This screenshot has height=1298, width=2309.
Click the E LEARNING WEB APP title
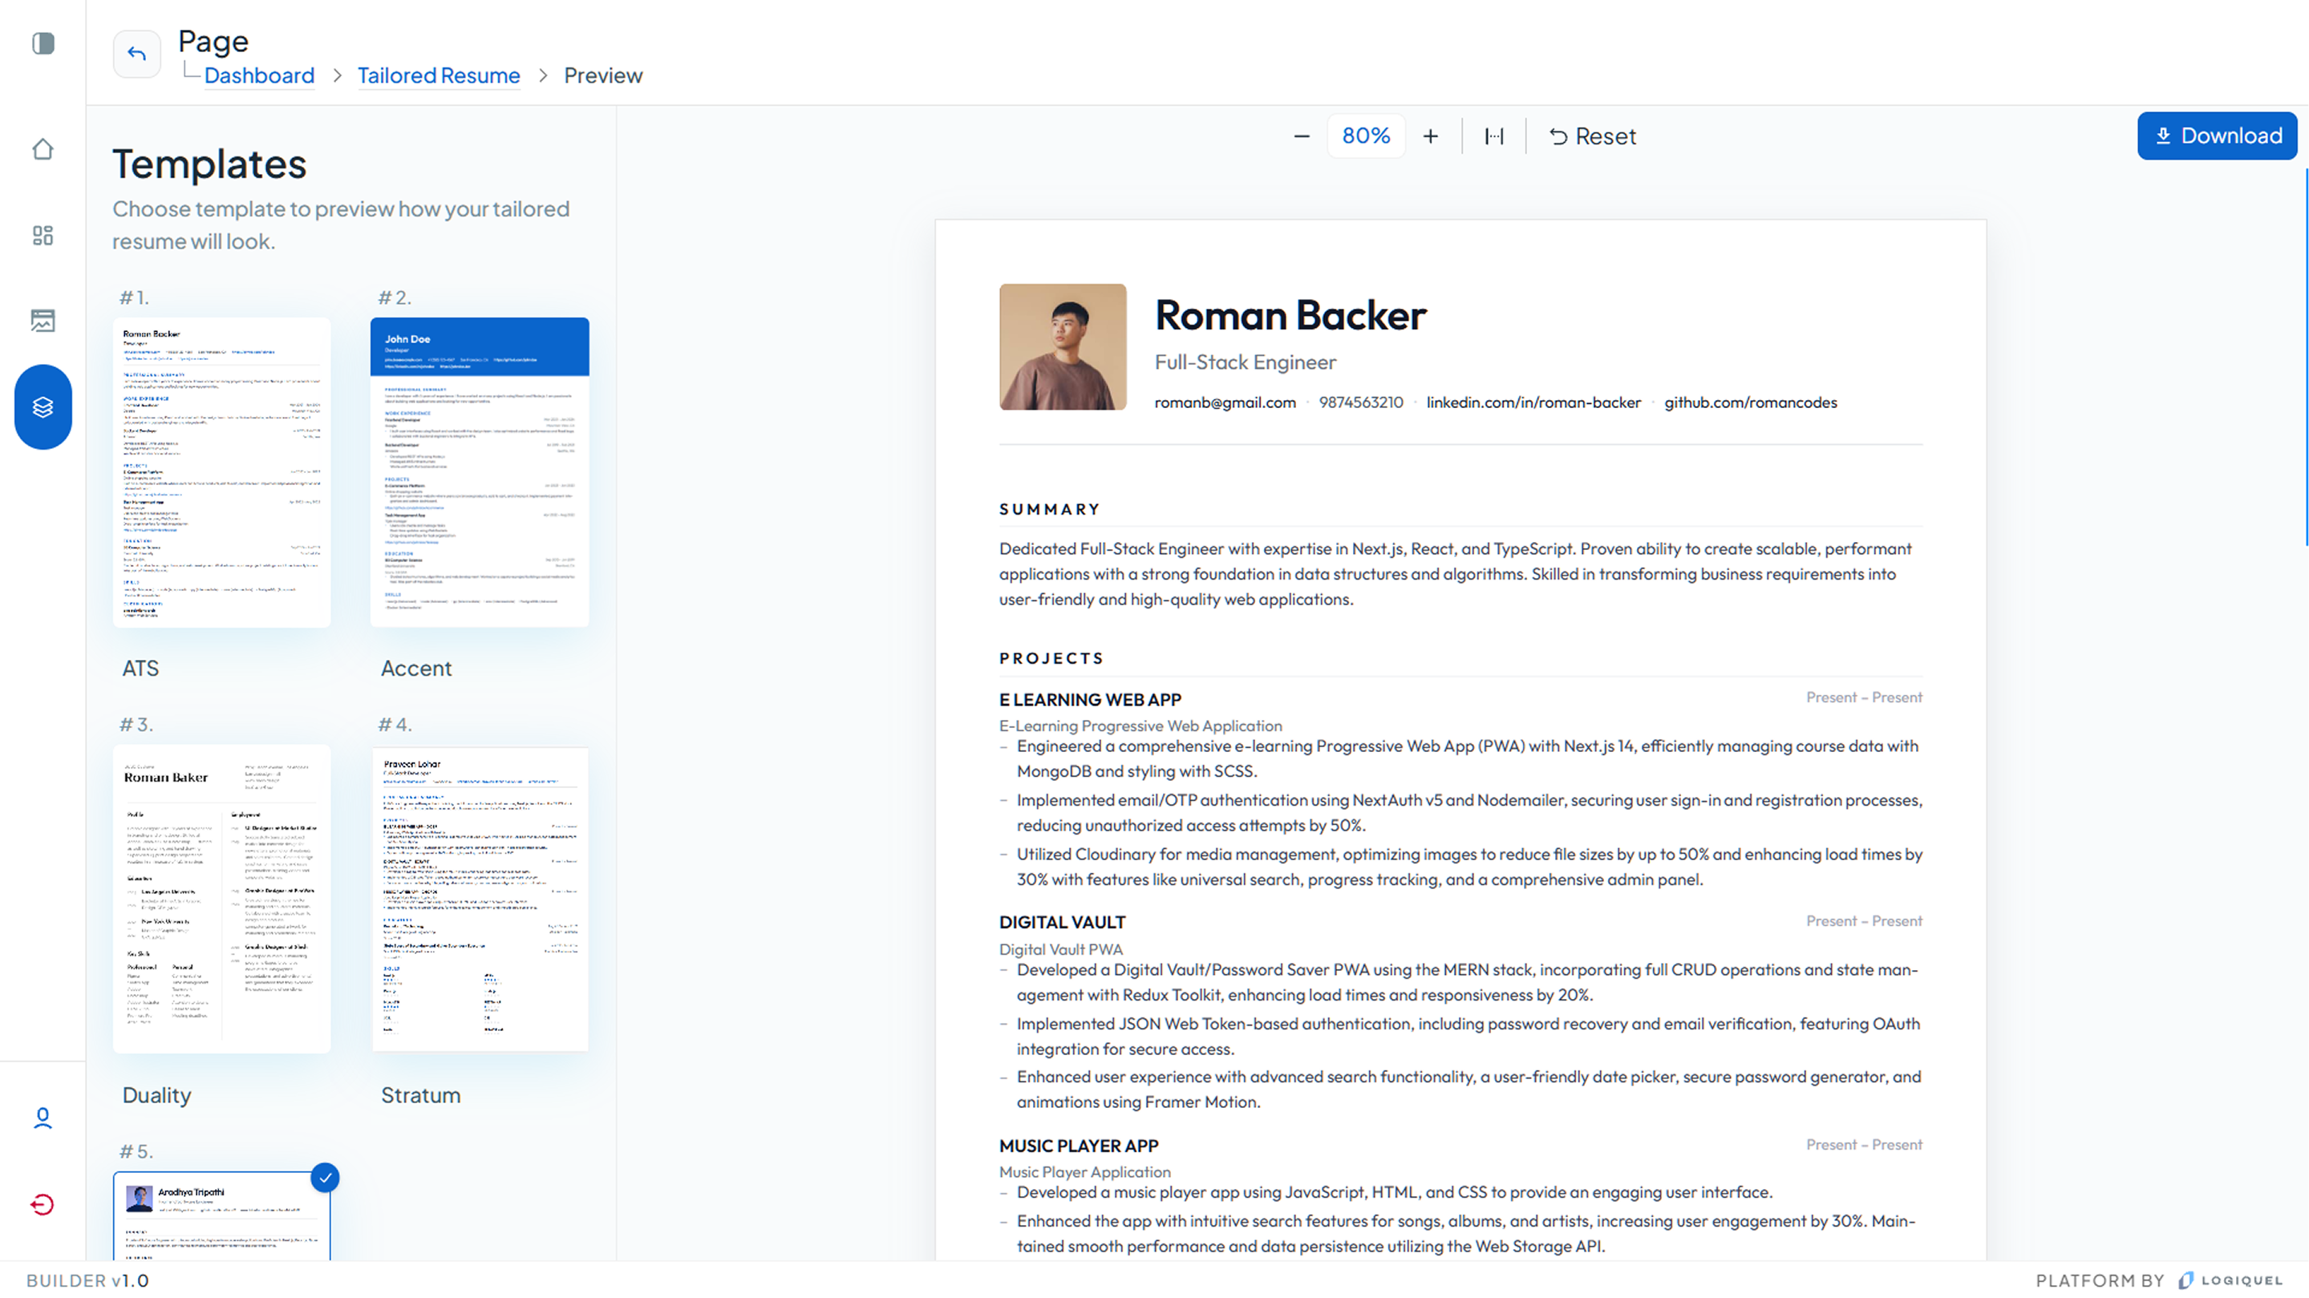point(1090,700)
